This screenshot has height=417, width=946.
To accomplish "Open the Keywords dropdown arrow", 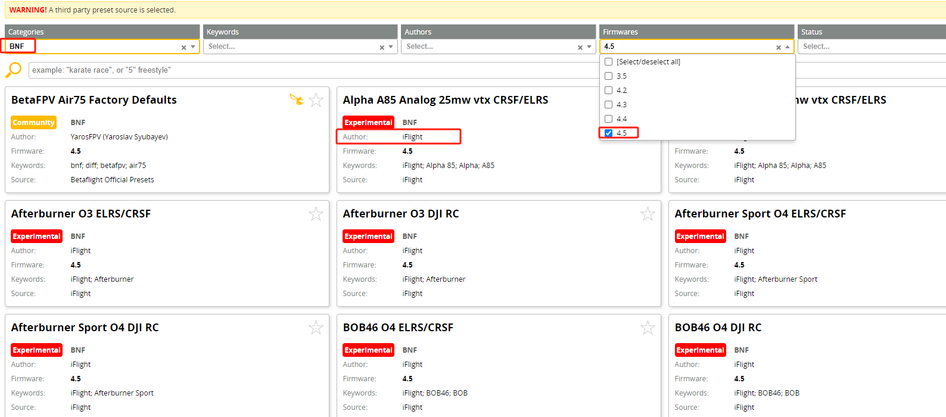I will click(x=391, y=46).
